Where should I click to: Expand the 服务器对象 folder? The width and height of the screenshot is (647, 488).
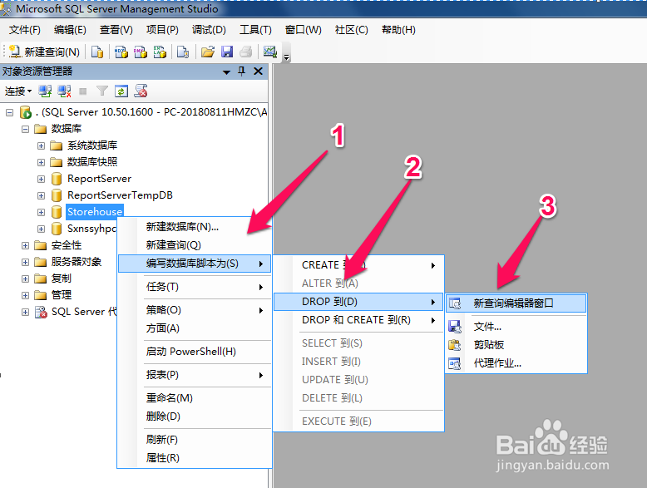click(x=25, y=262)
